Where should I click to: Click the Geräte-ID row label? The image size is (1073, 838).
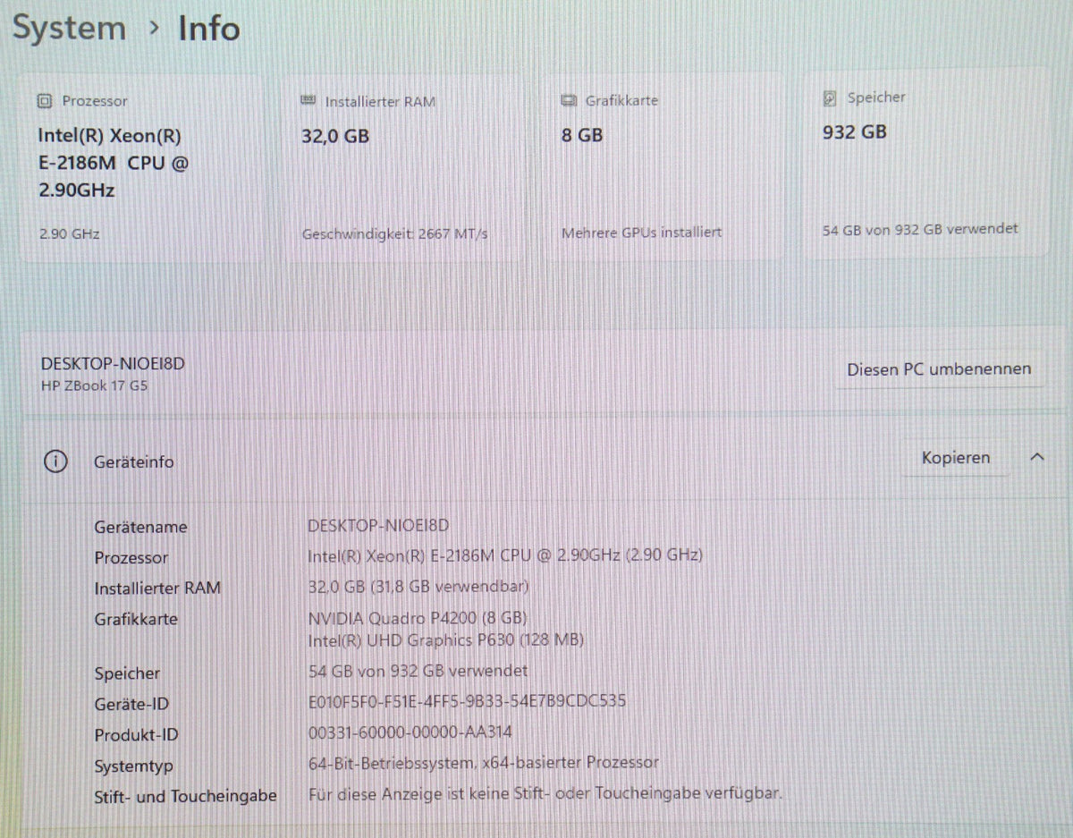pyautogui.click(x=131, y=704)
